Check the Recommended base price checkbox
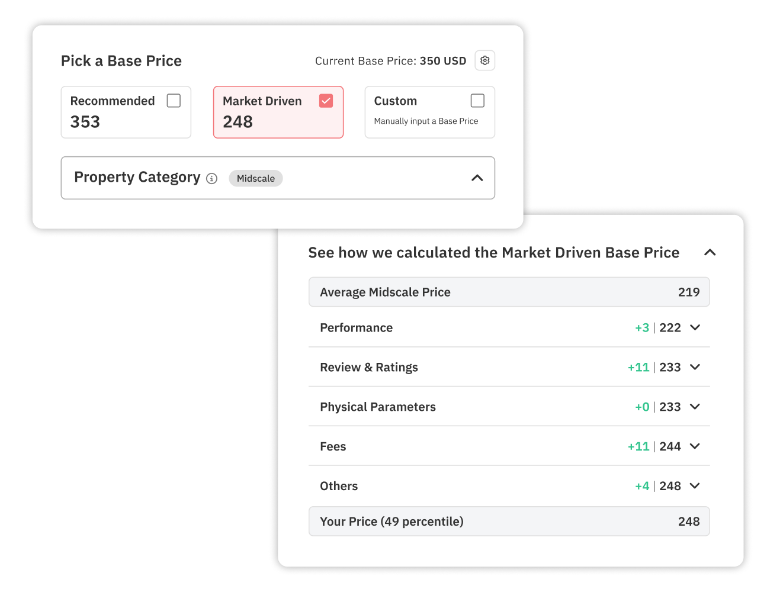 (174, 101)
